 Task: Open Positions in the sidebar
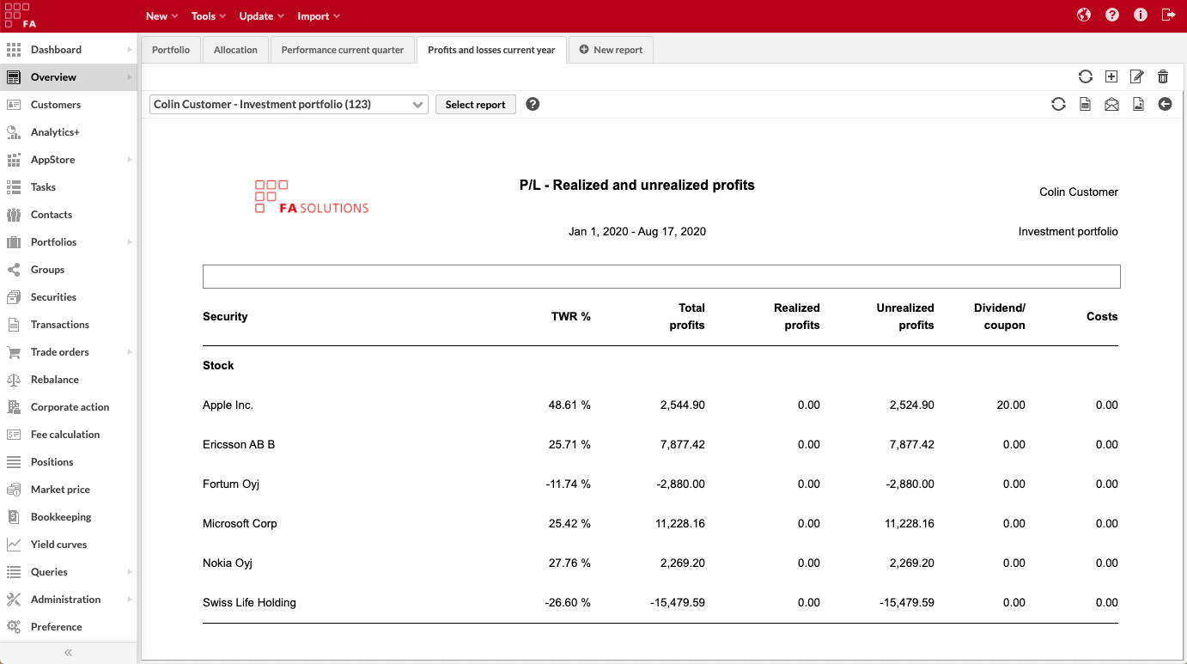(68, 462)
